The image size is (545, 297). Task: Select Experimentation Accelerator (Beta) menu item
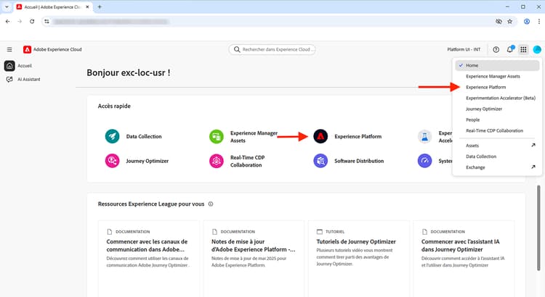point(497,98)
